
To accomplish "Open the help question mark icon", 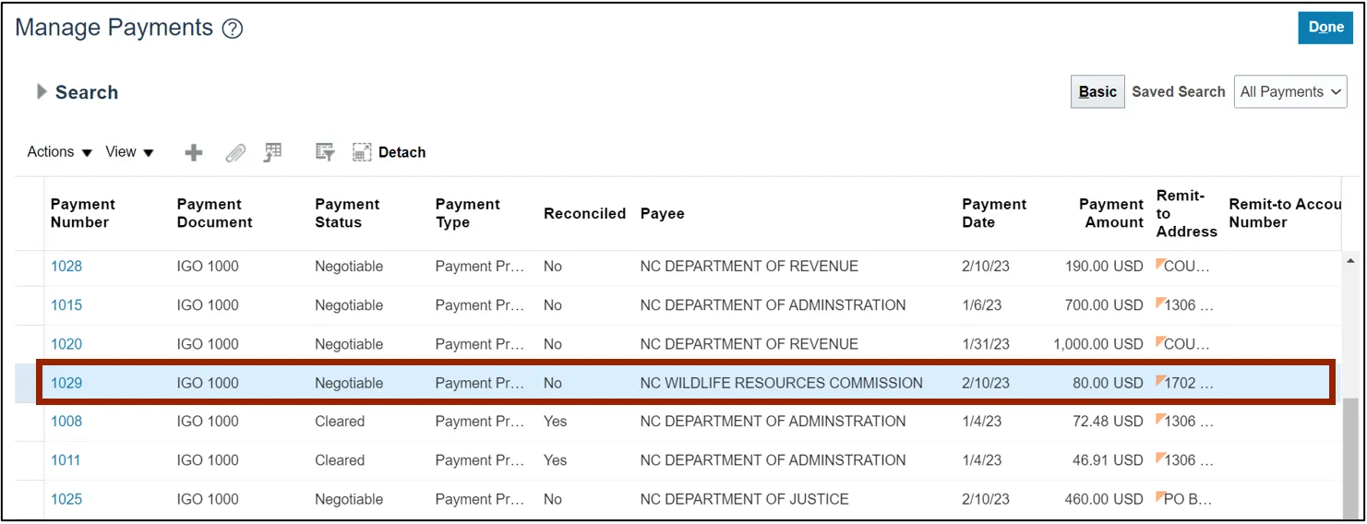I will 233,29.
